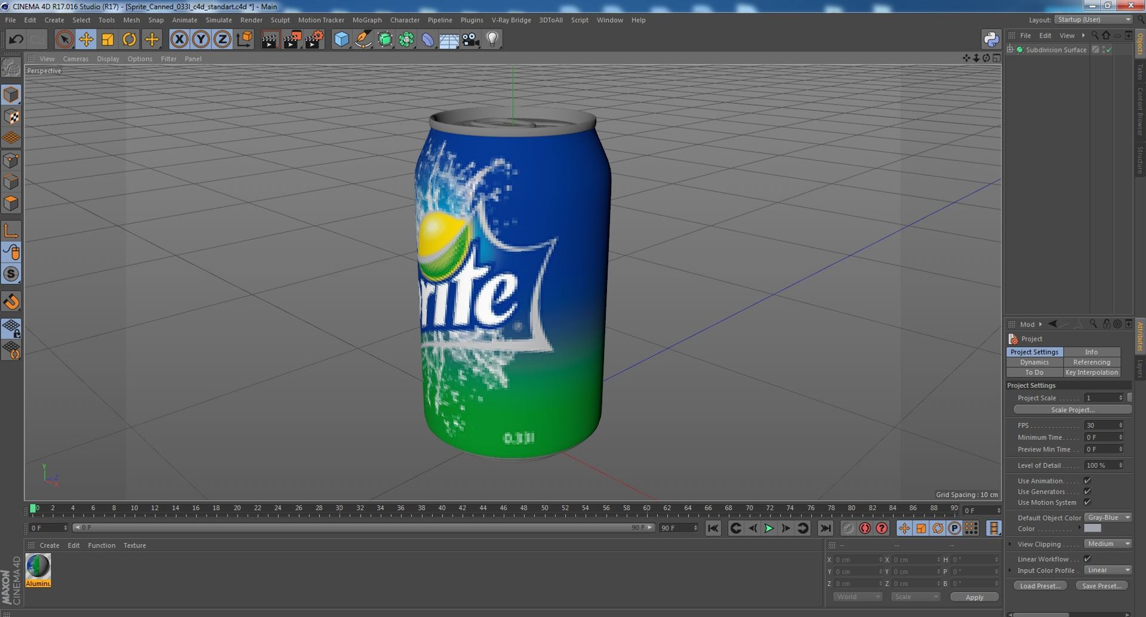Open the Bend deformer icon
Image resolution: width=1146 pixels, height=617 pixels.
click(x=428, y=39)
